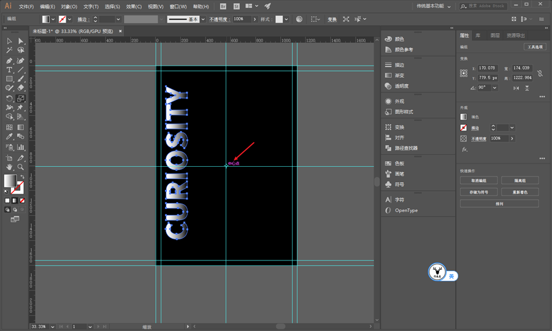Click the Flip Horizontal icon in Properties

[x=516, y=88]
